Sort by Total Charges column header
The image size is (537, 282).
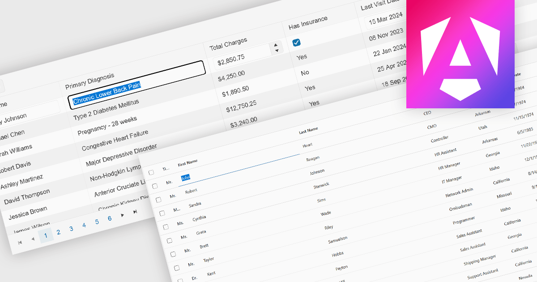(x=228, y=44)
